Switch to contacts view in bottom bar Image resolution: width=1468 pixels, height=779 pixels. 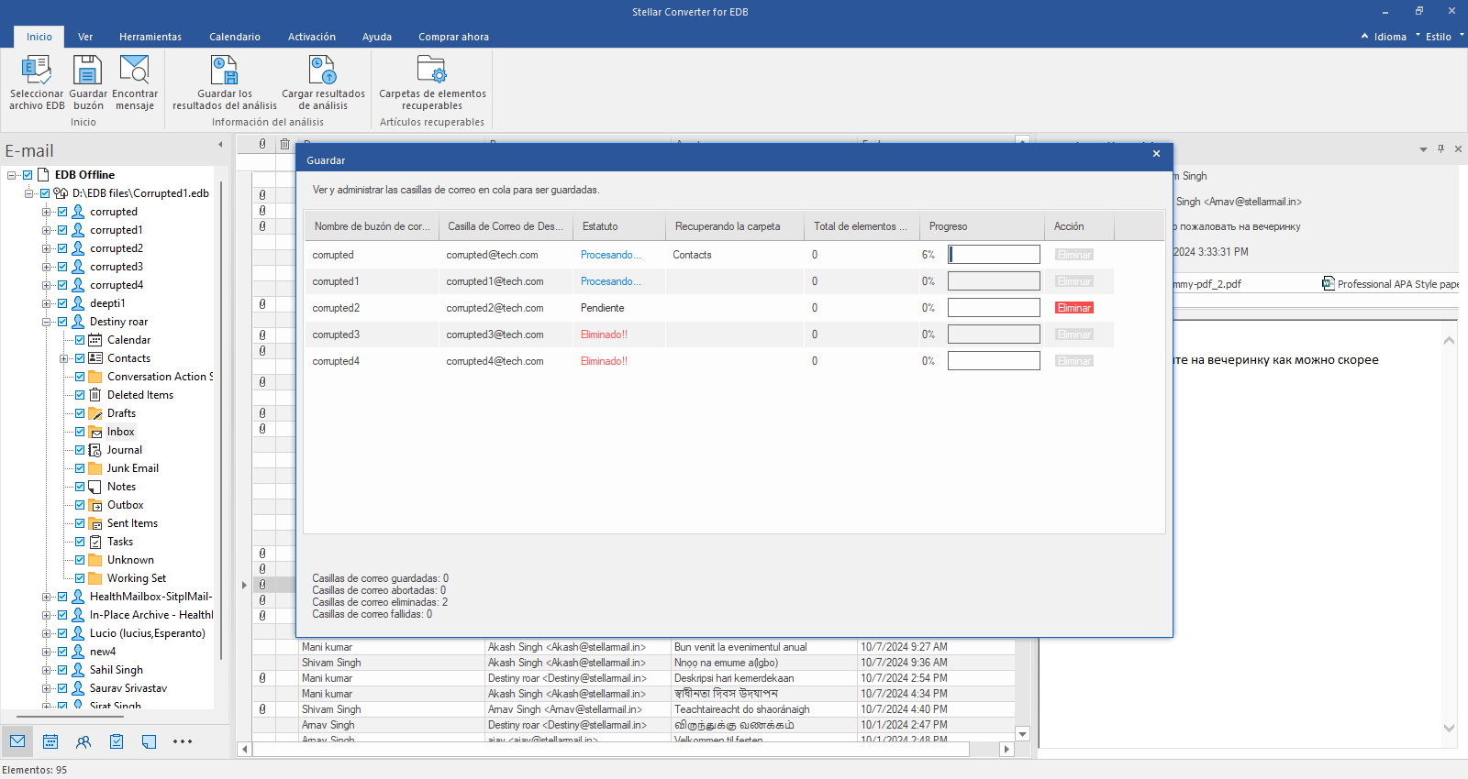coord(83,741)
